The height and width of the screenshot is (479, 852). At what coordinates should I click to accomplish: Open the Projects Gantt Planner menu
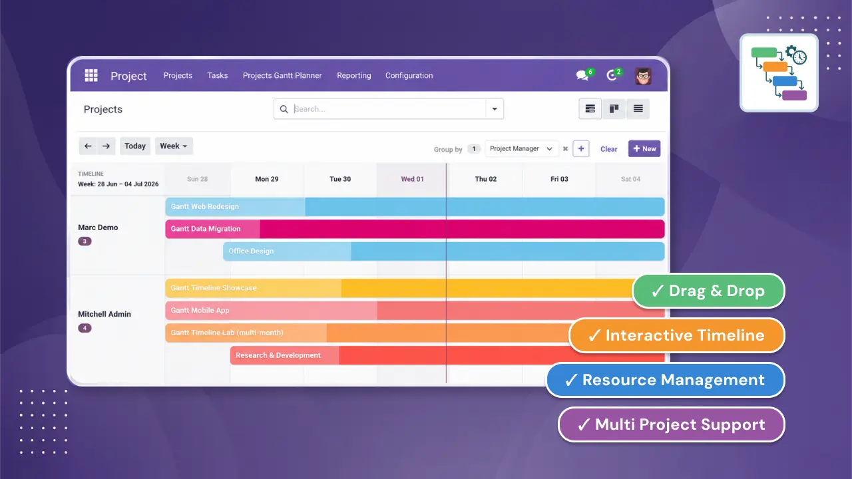pyautogui.click(x=282, y=75)
